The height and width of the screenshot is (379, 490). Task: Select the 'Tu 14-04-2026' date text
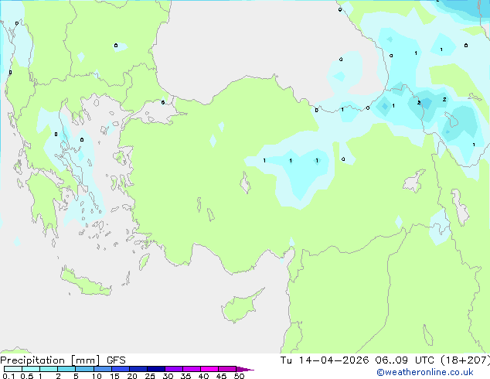tap(325, 360)
